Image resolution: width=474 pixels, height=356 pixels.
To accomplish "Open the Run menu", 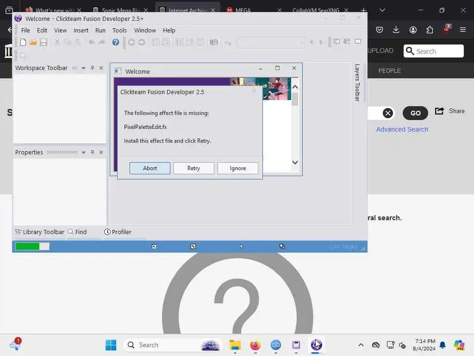I will click(x=100, y=30).
